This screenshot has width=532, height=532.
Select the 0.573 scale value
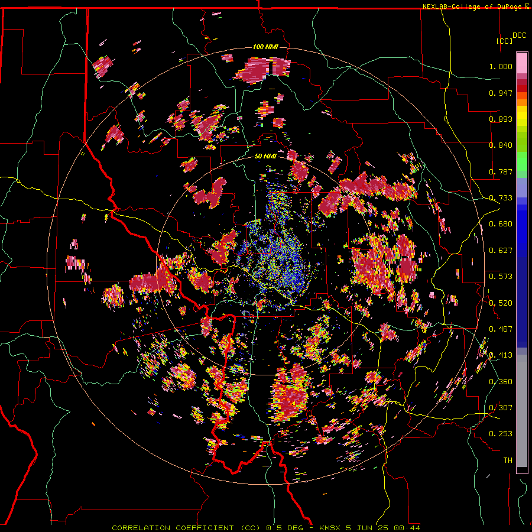click(501, 277)
